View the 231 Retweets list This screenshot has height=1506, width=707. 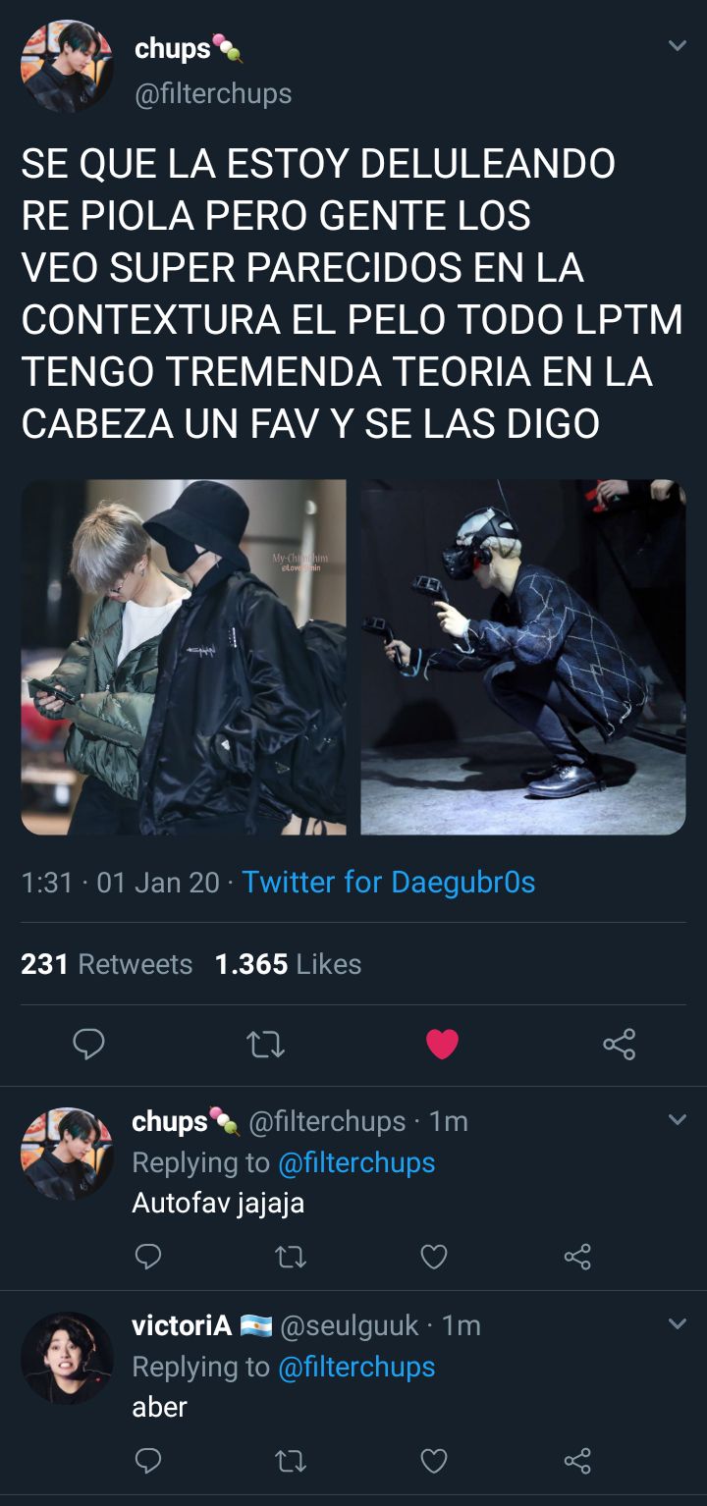pyautogui.click(x=106, y=964)
